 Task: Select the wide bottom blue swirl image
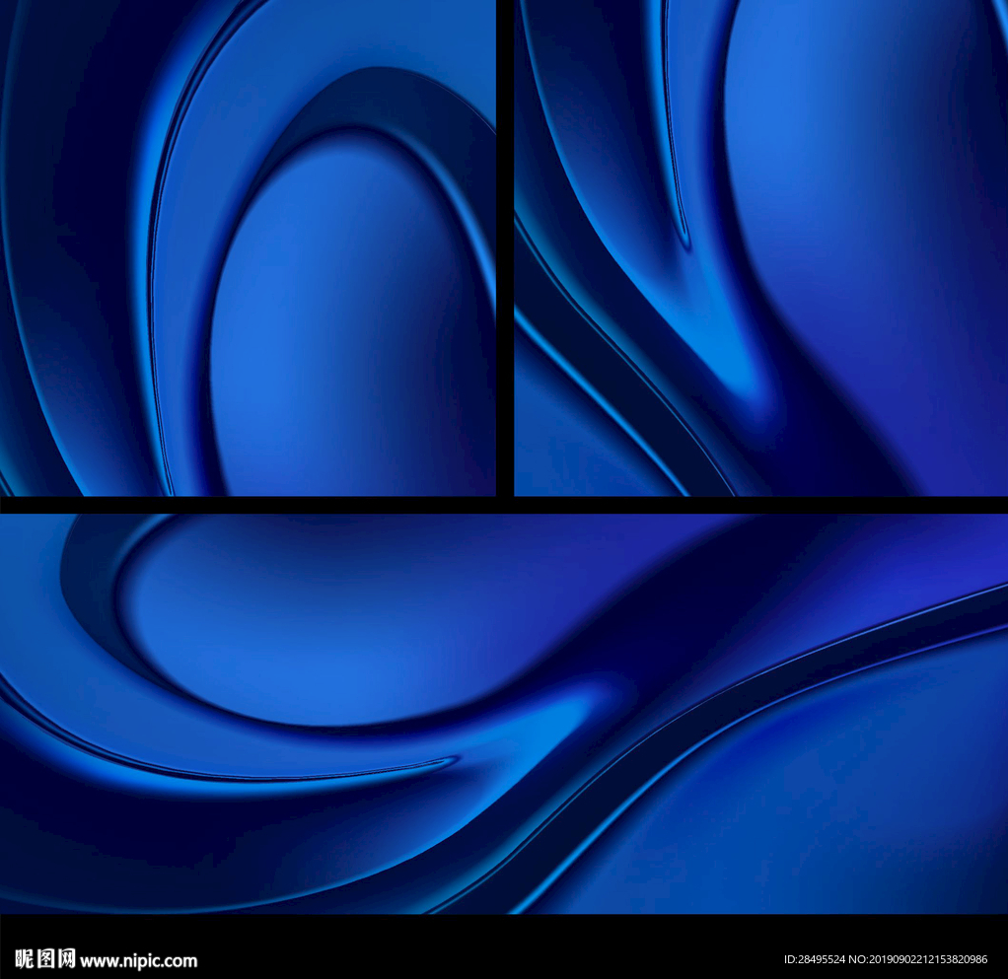[504, 713]
